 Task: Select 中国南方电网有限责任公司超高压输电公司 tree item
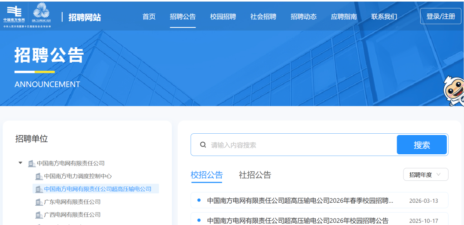(x=98, y=189)
